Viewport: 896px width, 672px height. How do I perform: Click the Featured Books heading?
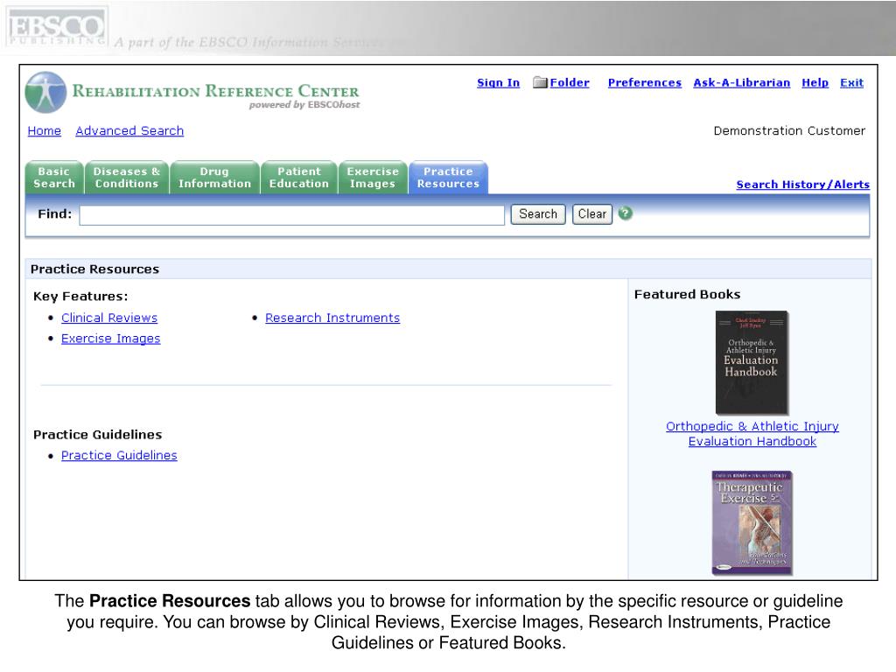click(x=687, y=294)
